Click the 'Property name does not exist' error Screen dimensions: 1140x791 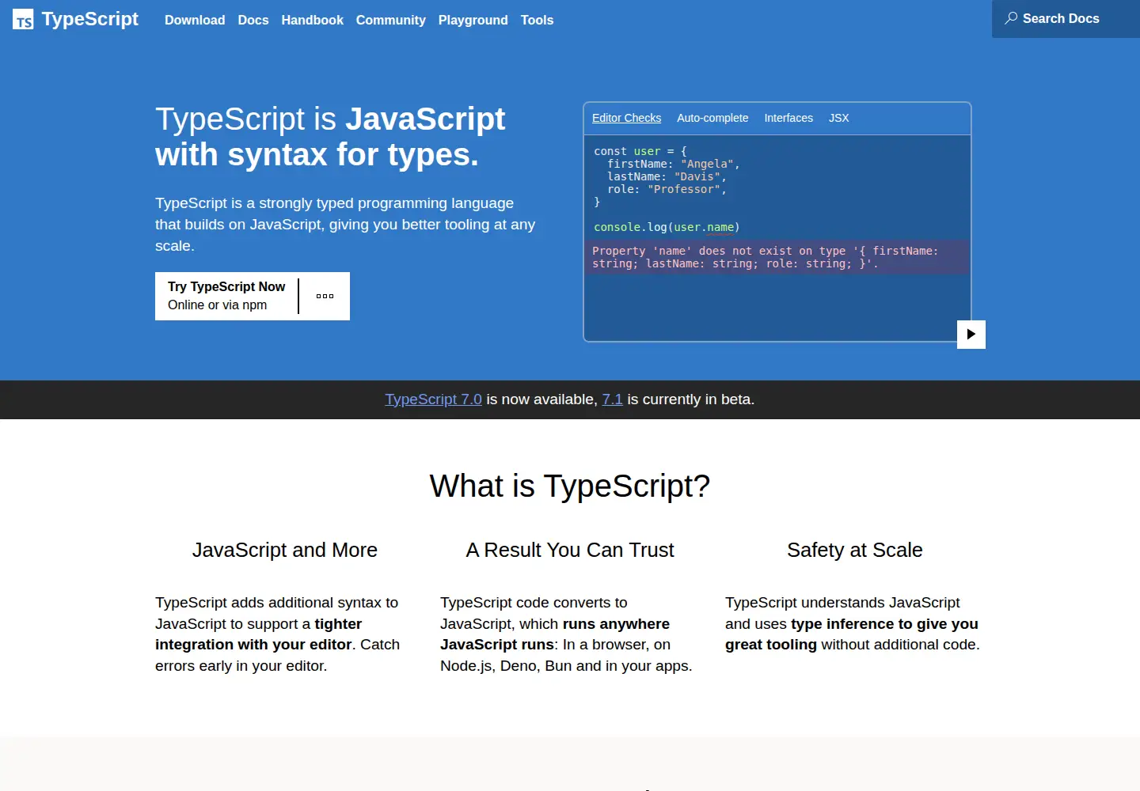(x=777, y=257)
